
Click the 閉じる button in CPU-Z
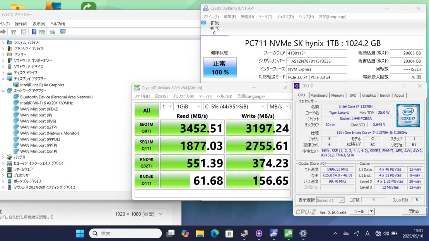click(413, 211)
